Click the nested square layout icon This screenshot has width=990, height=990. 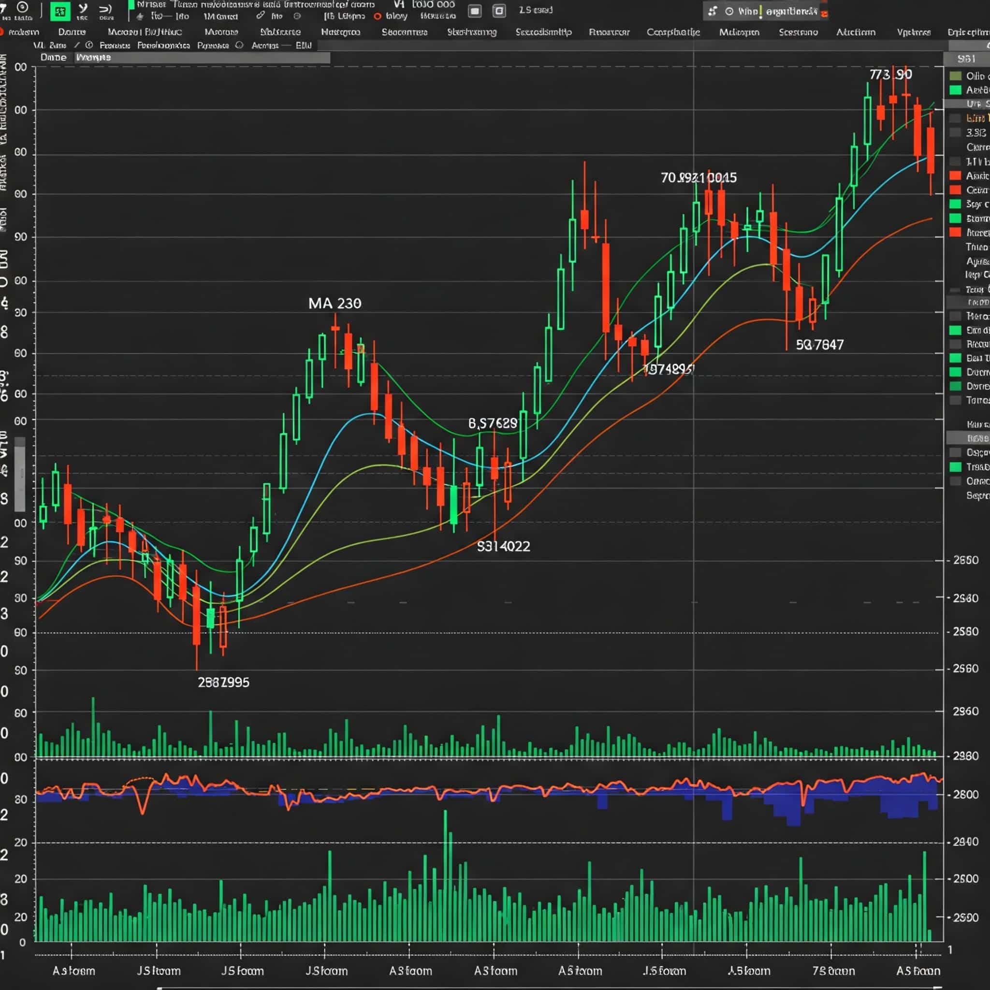pos(499,11)
